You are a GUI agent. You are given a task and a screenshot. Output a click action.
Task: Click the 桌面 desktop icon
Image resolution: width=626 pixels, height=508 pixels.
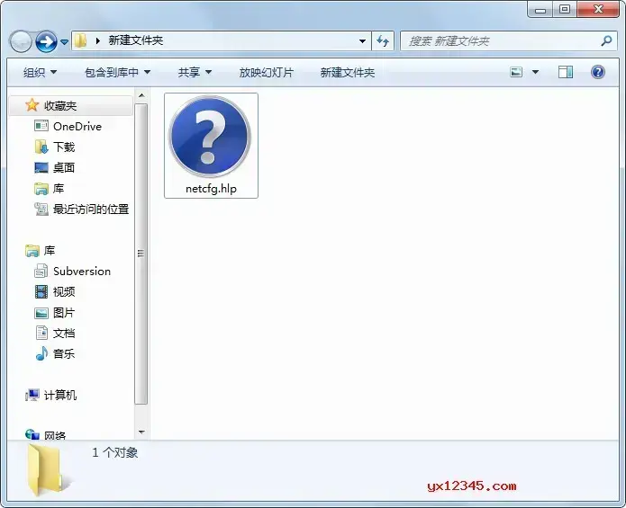coord(41,168)
